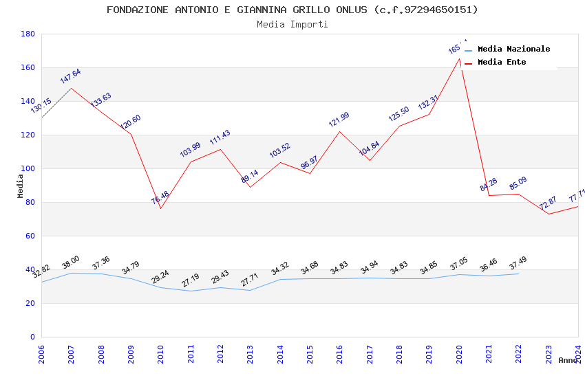Click the 34.32 national average label

coord(280,269)
